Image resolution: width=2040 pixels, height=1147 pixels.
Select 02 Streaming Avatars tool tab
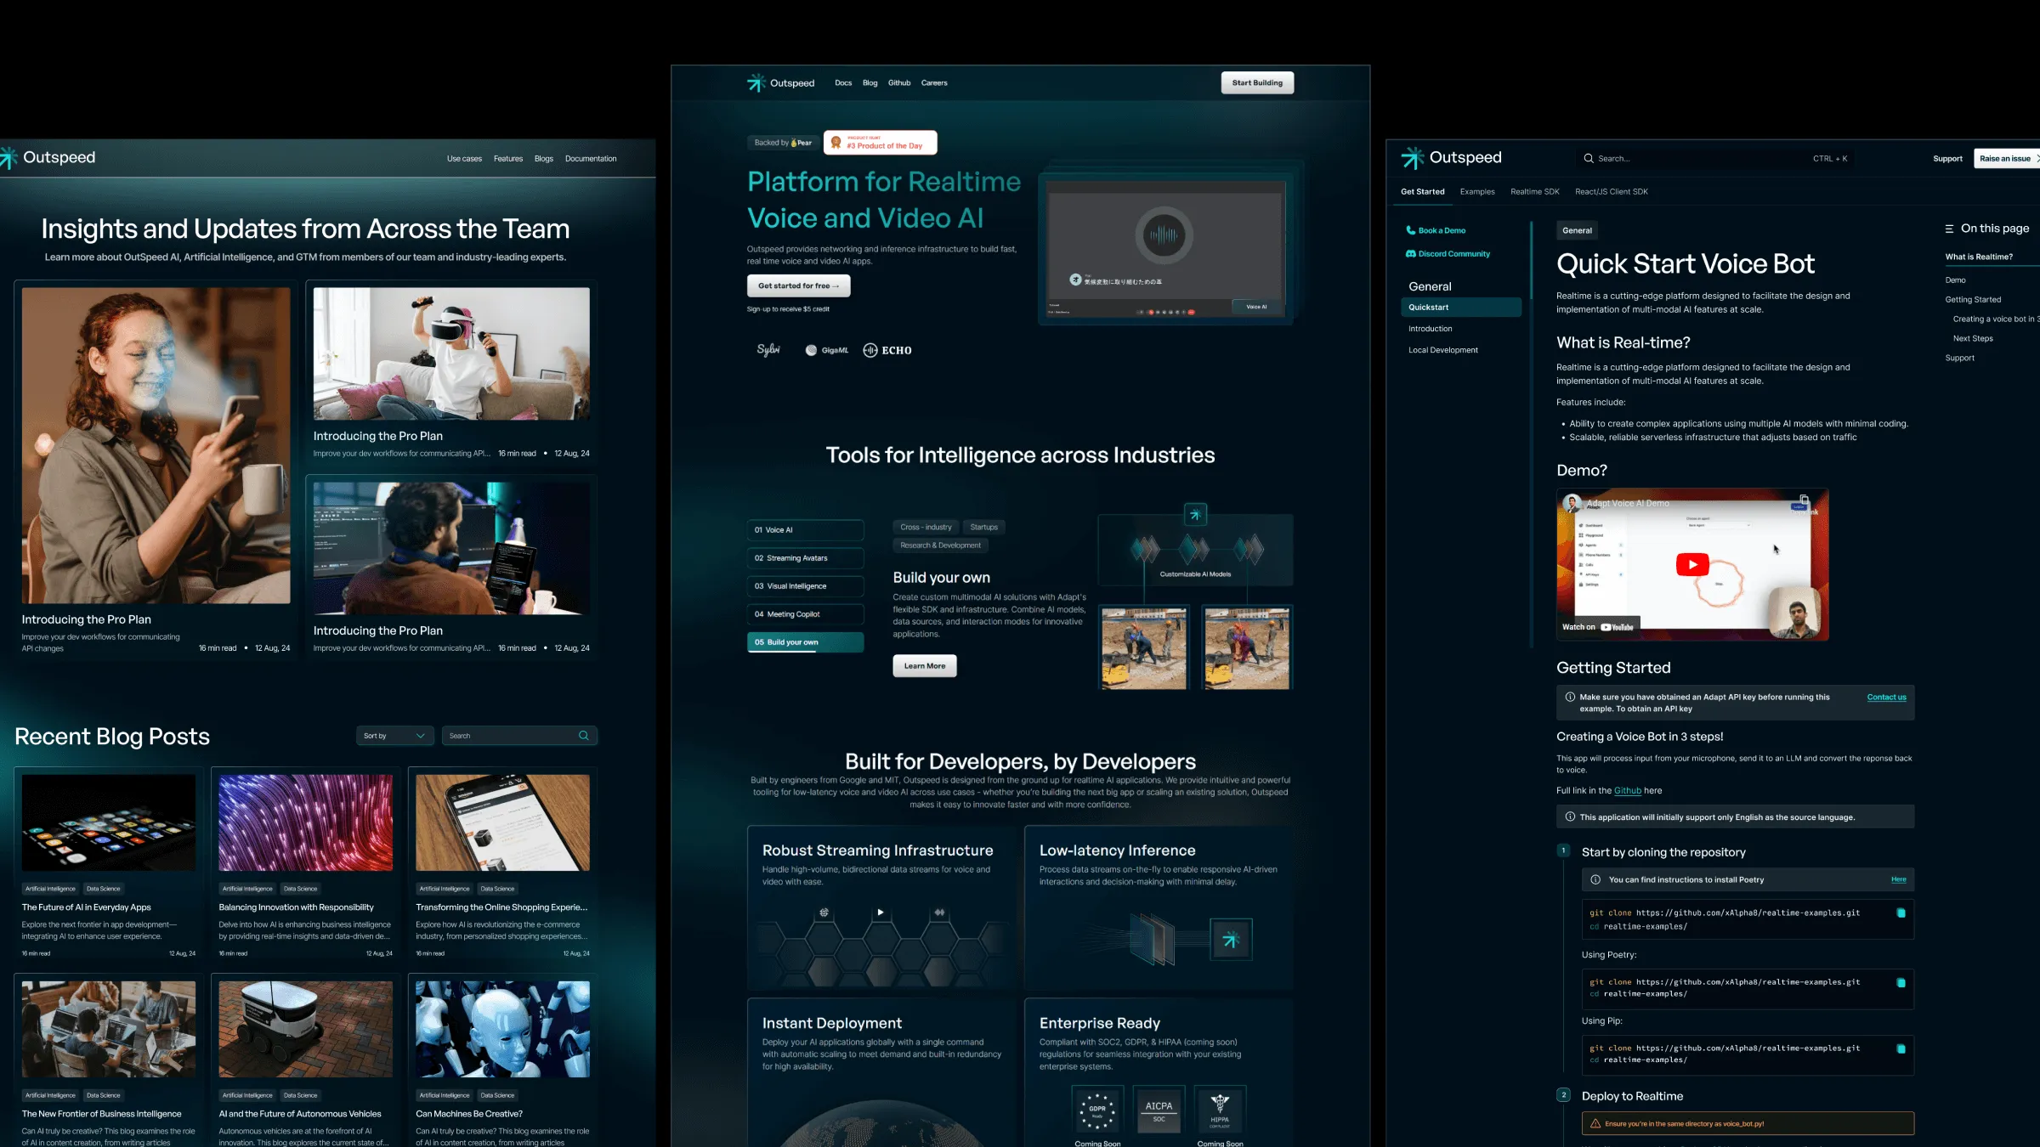(x=805, y=558)
